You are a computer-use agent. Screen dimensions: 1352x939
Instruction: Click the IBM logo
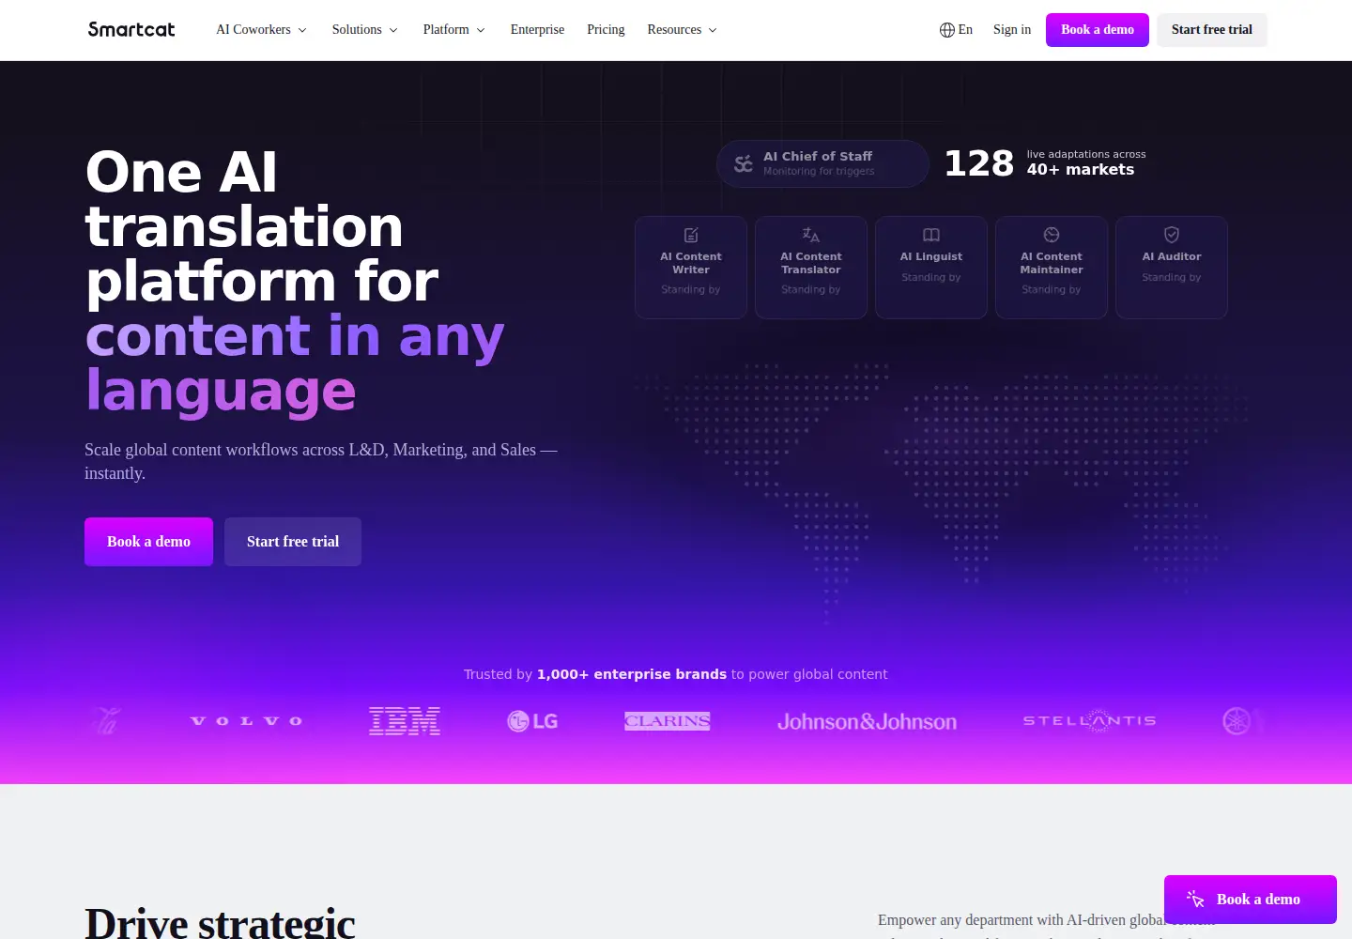(x=405, y=721)
